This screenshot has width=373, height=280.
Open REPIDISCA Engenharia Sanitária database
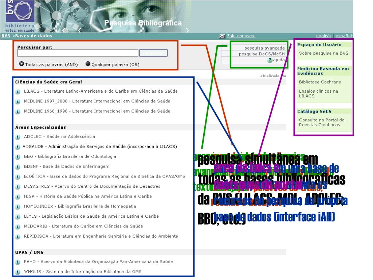click(101, 236)
